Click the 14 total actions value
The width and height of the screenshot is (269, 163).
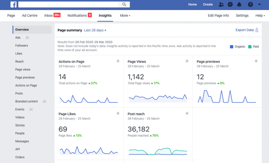coord(62,77)
